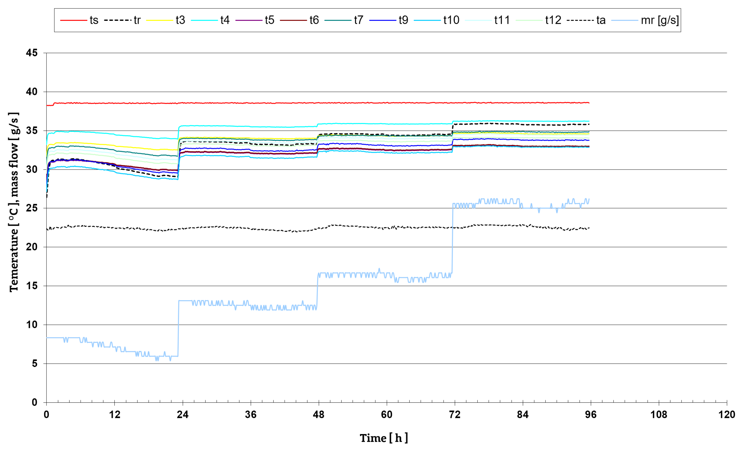
Task: Select the t4 legend label
Action: (x=225, y=20)
